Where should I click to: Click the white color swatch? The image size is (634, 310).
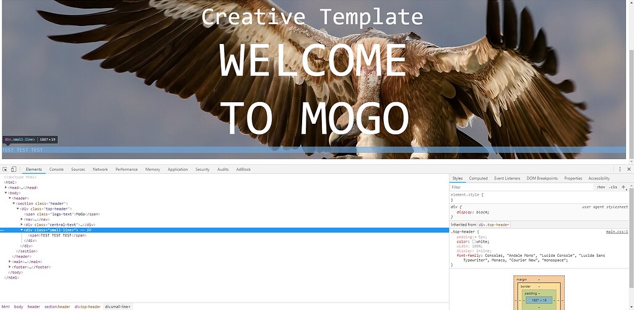click(474, 241)
